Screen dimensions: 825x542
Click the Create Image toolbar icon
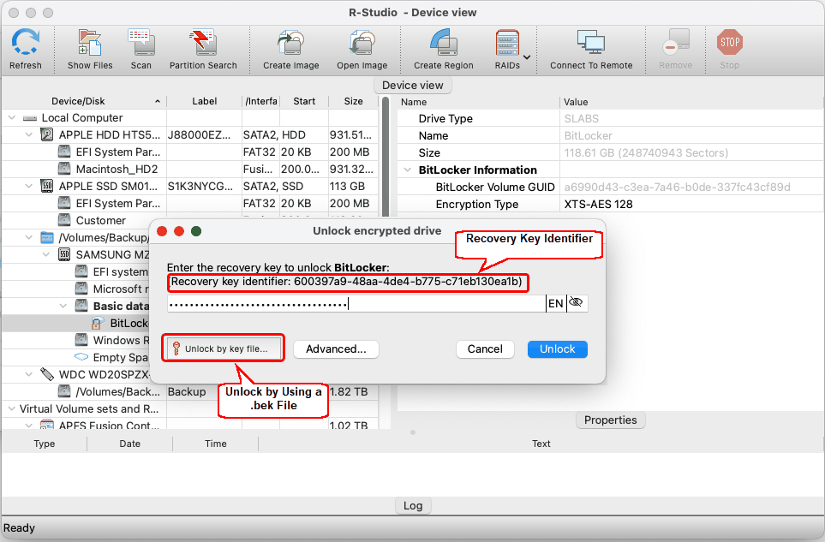pos(291,42)
